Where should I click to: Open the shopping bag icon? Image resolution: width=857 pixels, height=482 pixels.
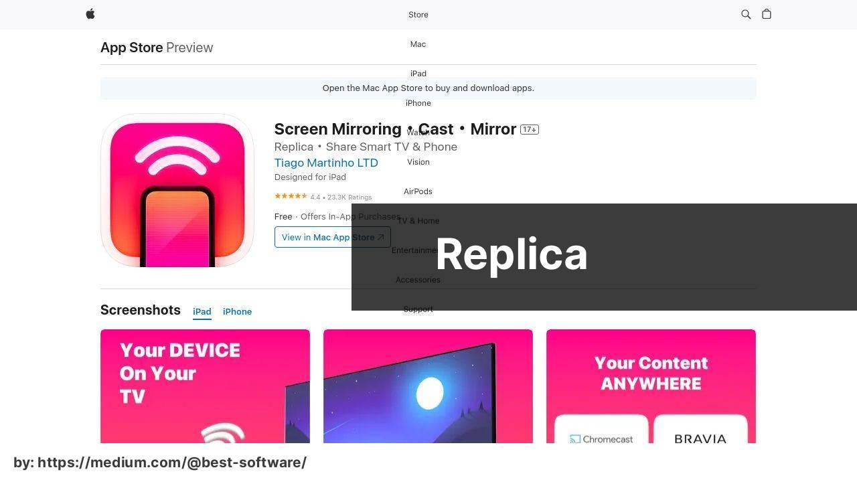pyautogui.click(x=767, y=14)
